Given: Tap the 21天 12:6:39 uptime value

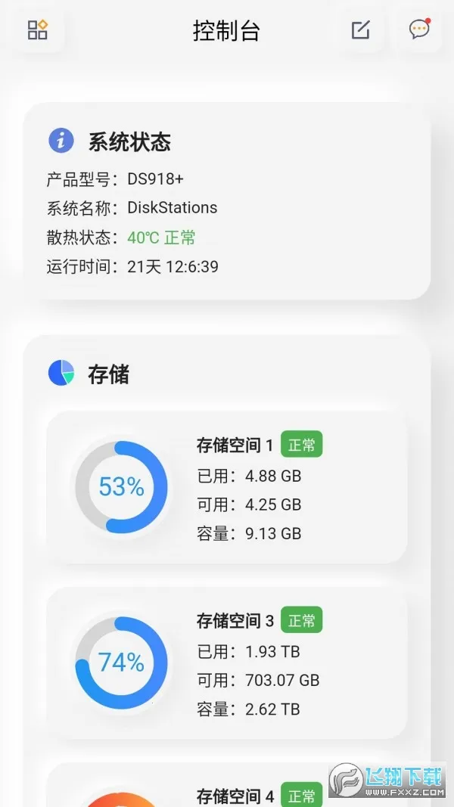Looking at the screenshot, I should 173,266.
